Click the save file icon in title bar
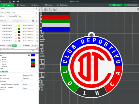 pyautogui.click(x=10, y=2)
